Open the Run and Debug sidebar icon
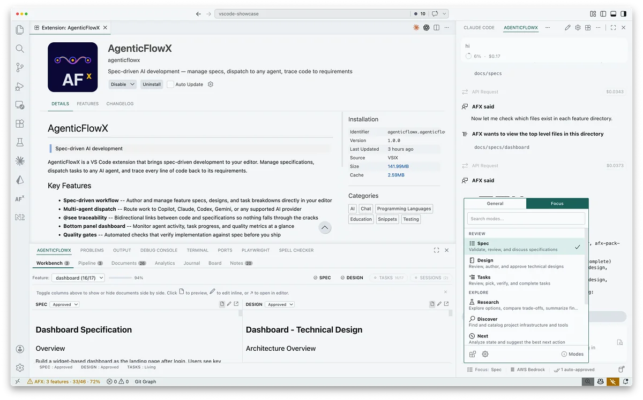Image resolution: width=643 pixels, height=400 pixels. (20, 86)
